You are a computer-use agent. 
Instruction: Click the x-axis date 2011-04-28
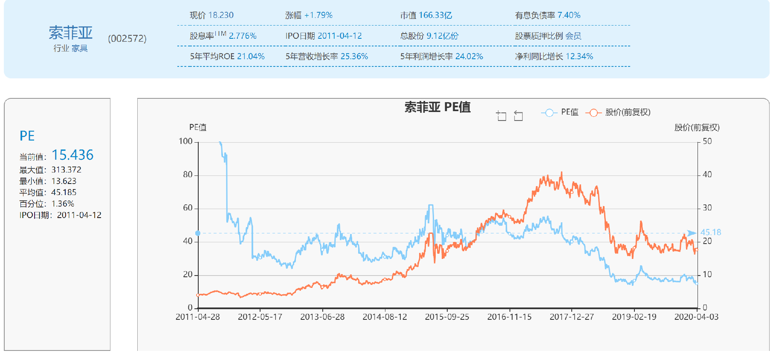click(198, 317)
